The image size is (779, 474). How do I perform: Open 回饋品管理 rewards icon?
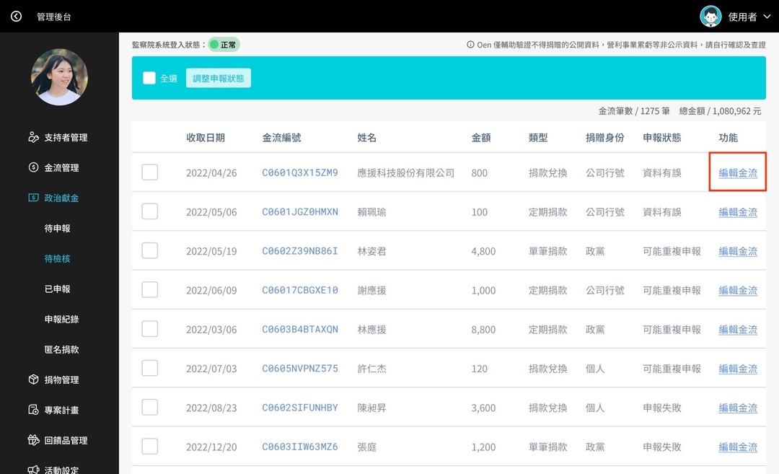[x=35, y=439]
